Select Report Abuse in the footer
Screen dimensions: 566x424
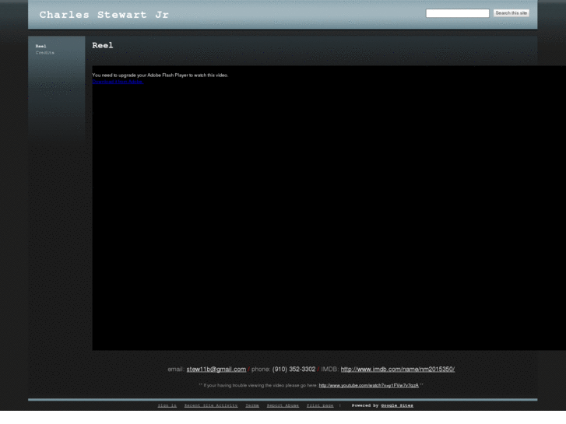point(283,405)
